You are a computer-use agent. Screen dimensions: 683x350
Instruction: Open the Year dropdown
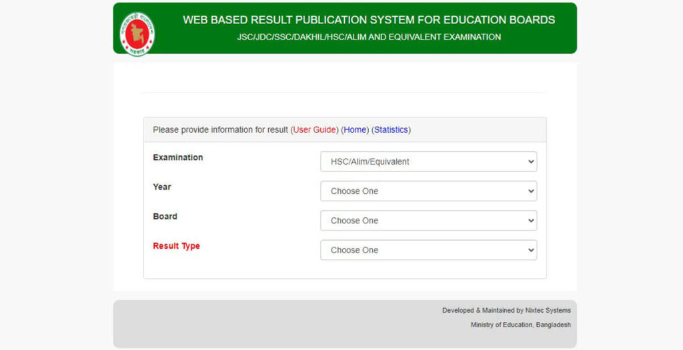click(429, 191)
